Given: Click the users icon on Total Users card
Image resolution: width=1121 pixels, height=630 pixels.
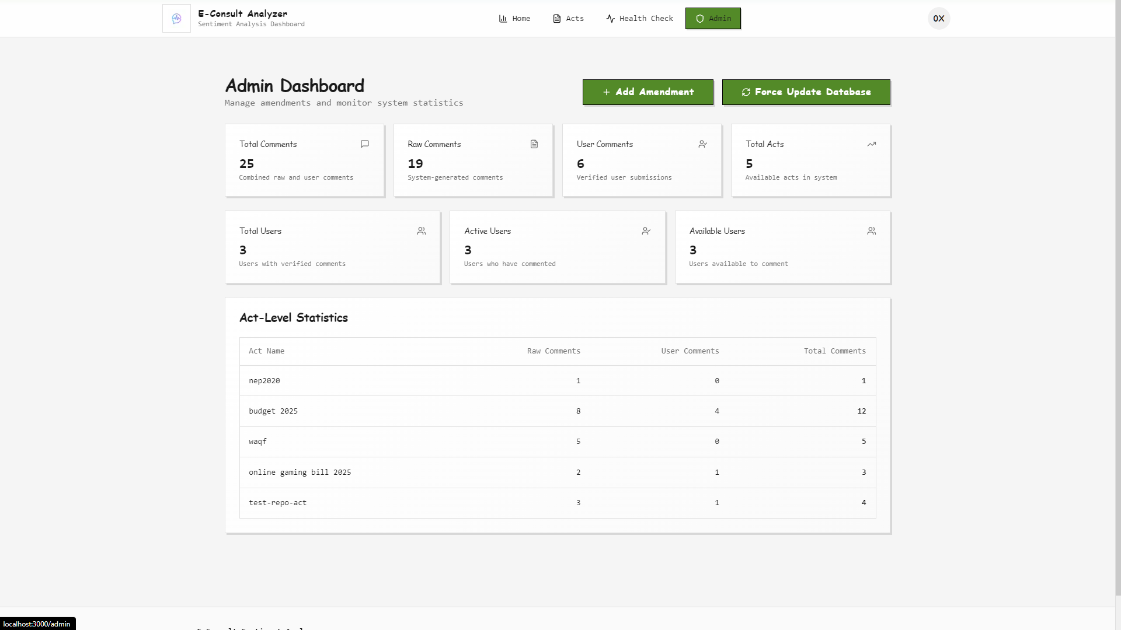Looking at the screenshot, I should [422, 231].
